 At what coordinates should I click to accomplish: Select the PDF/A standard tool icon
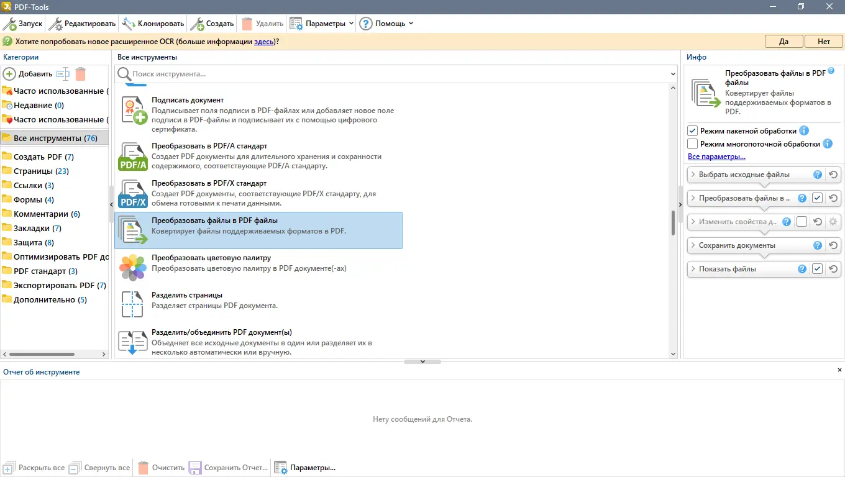[133, 157]
